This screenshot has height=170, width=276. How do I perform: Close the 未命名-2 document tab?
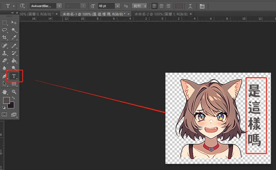point(191,14)
